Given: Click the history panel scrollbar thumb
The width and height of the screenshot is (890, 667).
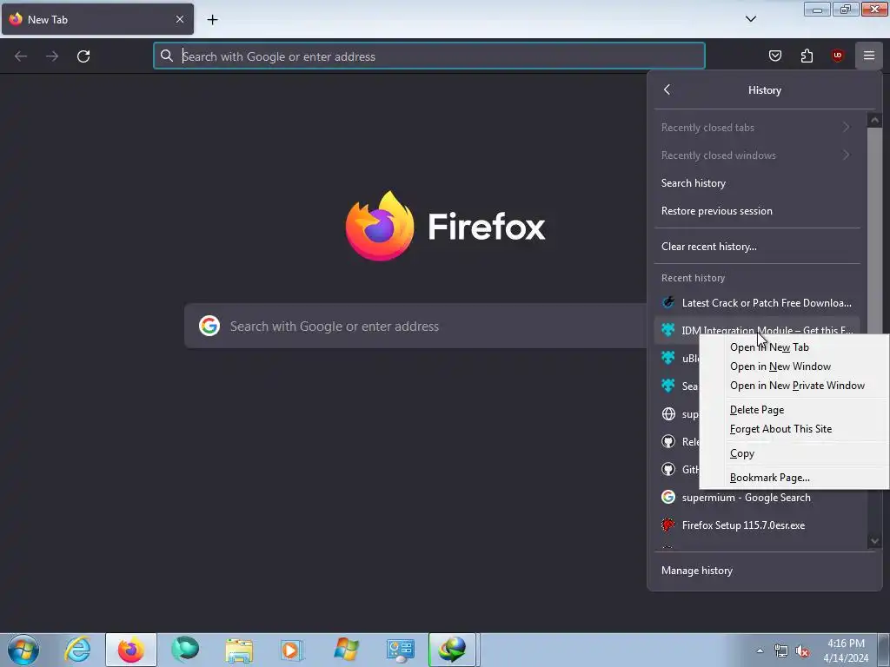Looking at the screenshot, I should [x=874, y=231].
